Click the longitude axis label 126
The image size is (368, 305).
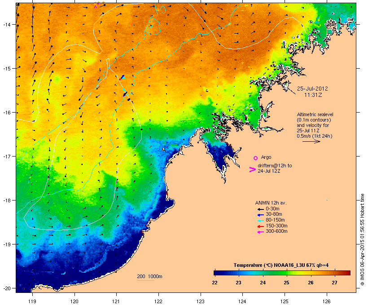327,301
